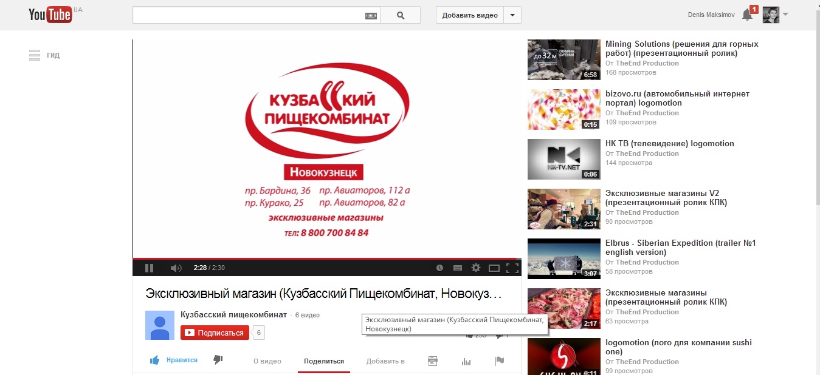Screen dimensions: 820x375
Task: Click the 2:28 / 2:30 time display
Action: coord(209,268)
